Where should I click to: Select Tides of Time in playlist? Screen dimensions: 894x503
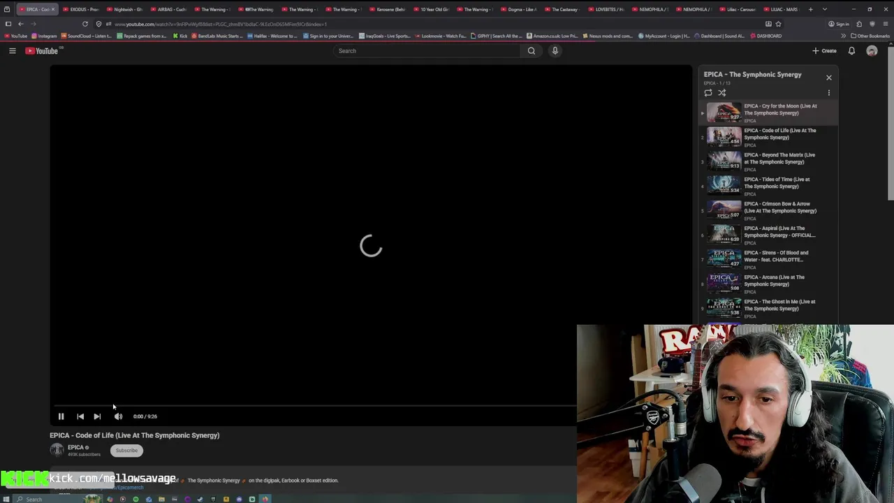click(768, 186)
